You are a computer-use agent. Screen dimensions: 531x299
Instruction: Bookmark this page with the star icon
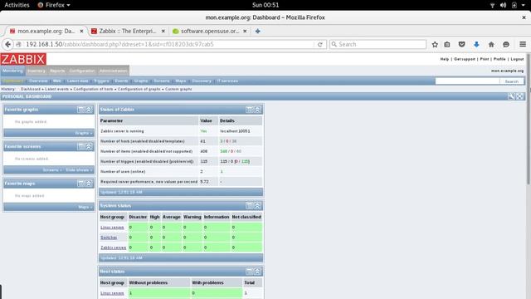[x=435, y=44]
